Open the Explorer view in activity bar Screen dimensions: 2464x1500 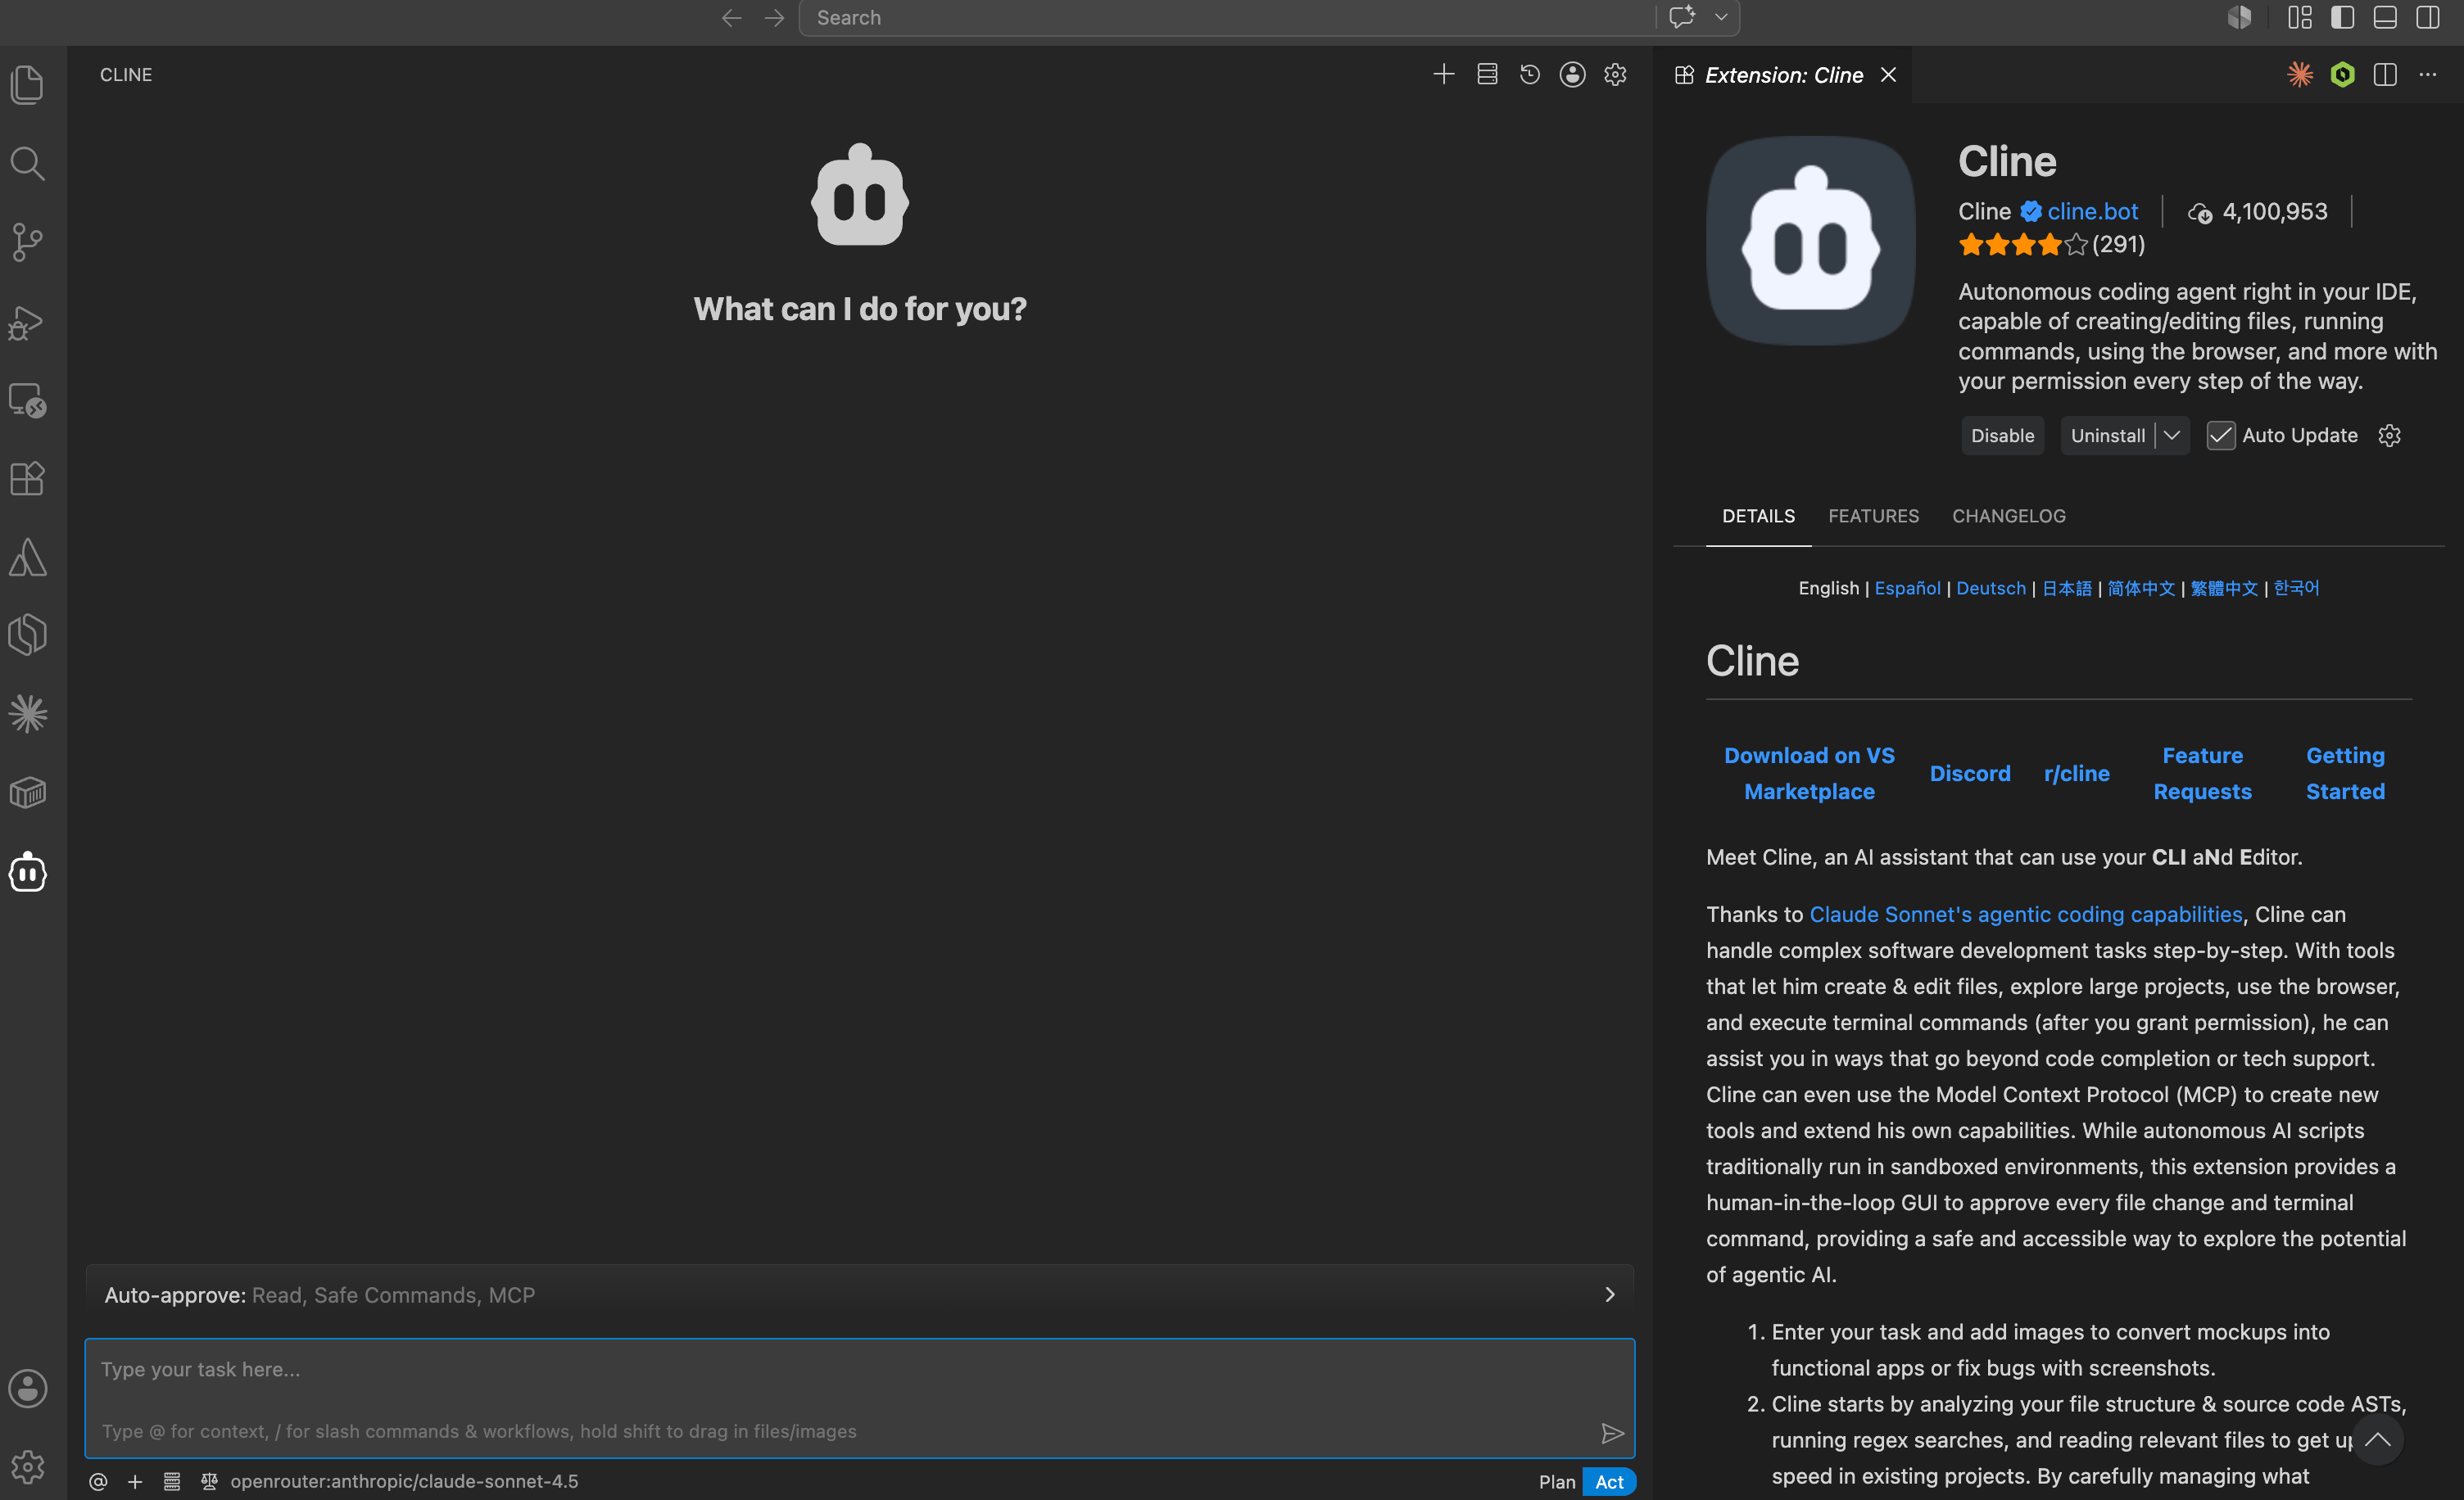click(28, 84)
